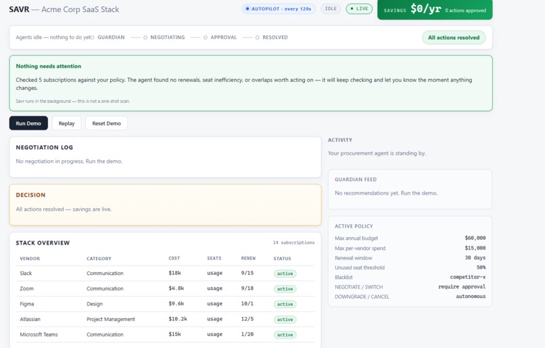Click the active badge in Zoom row

pyautogui.click(x=285, y=289)
